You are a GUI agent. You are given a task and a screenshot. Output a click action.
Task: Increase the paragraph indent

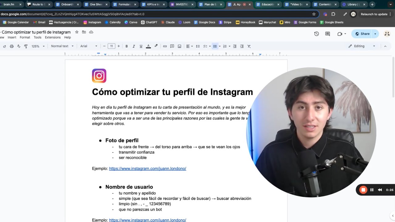tap(242, 46)
